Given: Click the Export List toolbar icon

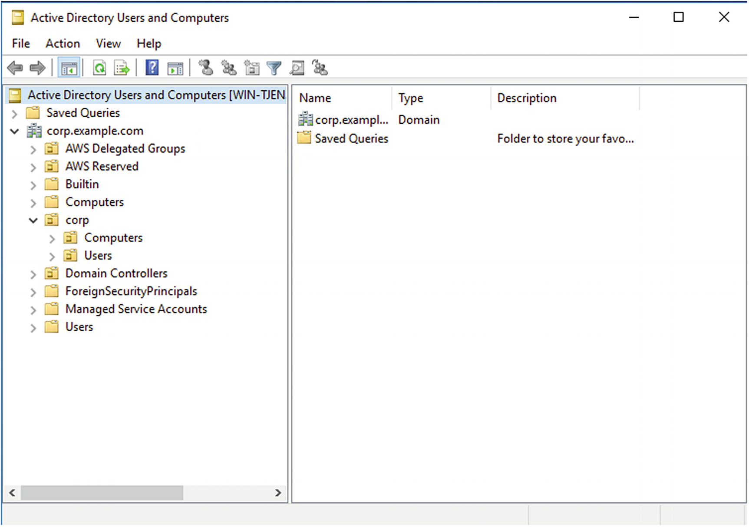Looking at the screenshot, I should 122,68.
